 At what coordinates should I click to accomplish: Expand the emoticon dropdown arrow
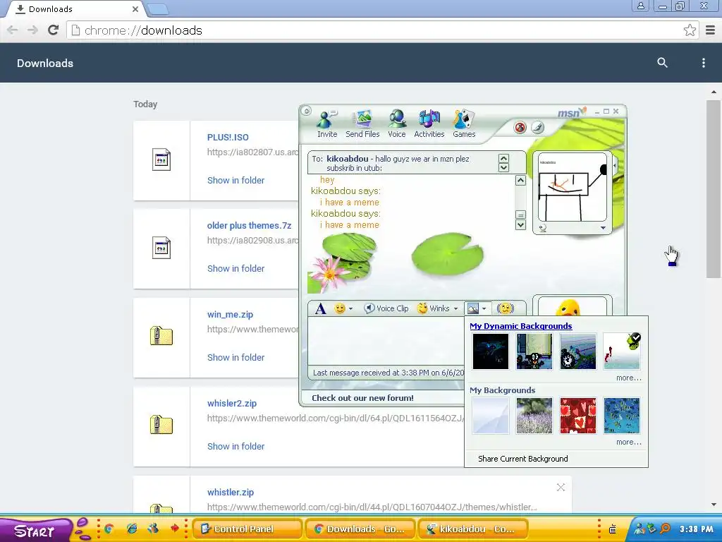[x=351, y=309]
